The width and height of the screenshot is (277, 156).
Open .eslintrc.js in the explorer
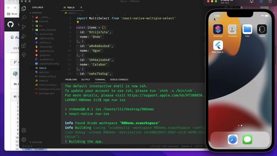(45, 42)
